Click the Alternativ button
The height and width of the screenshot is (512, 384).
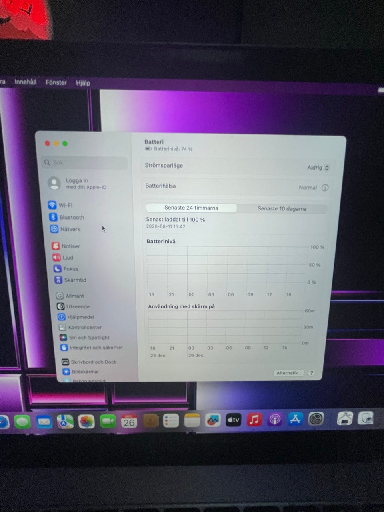pyautogui.click(x=288, y=373)
